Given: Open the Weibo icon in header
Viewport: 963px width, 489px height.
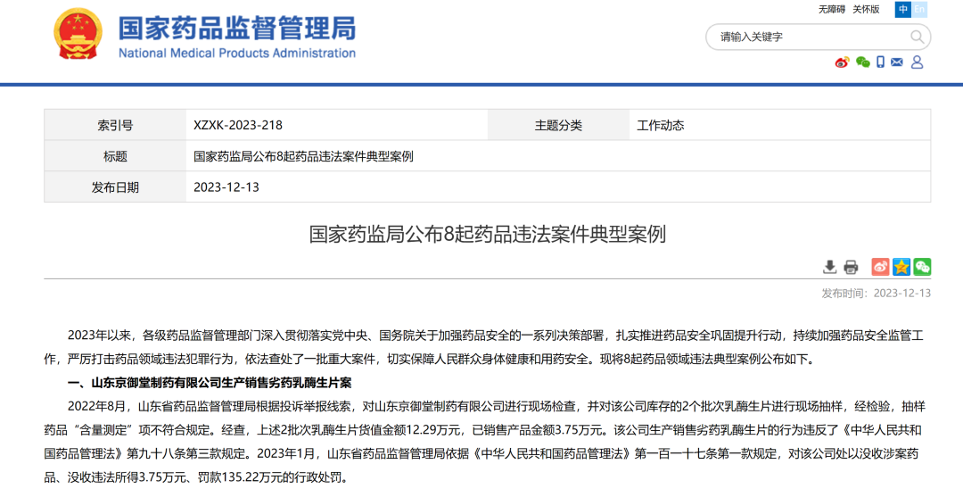Looking at the screenshot, I should (x=842, y=62).
